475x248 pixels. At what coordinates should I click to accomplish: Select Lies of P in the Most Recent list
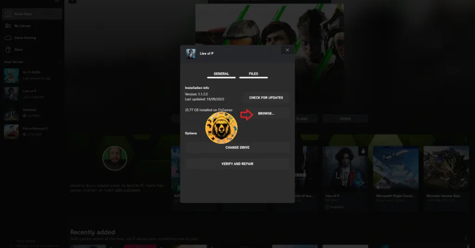32,94
